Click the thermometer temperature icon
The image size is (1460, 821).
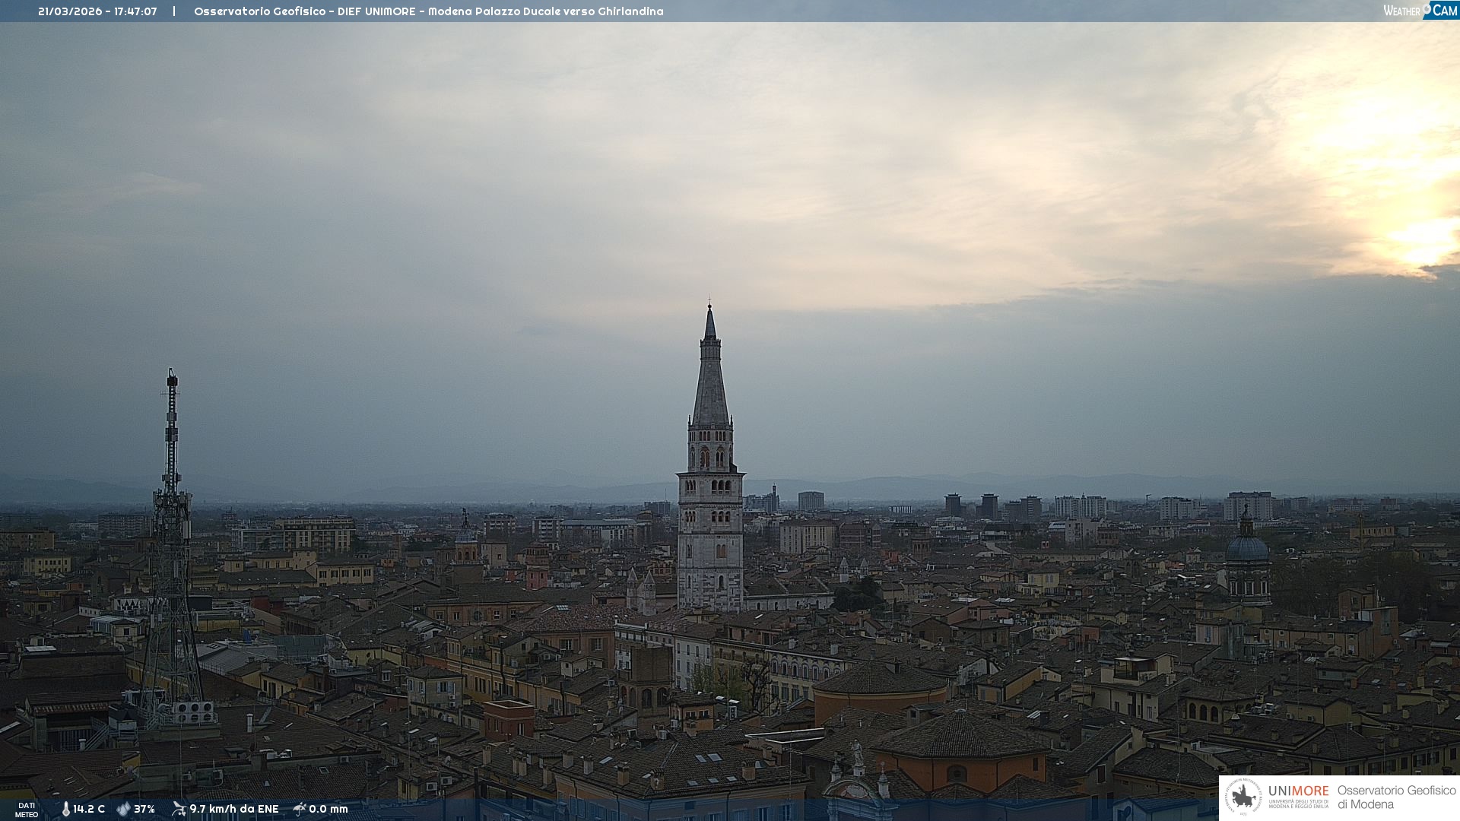tap(65, 809)
